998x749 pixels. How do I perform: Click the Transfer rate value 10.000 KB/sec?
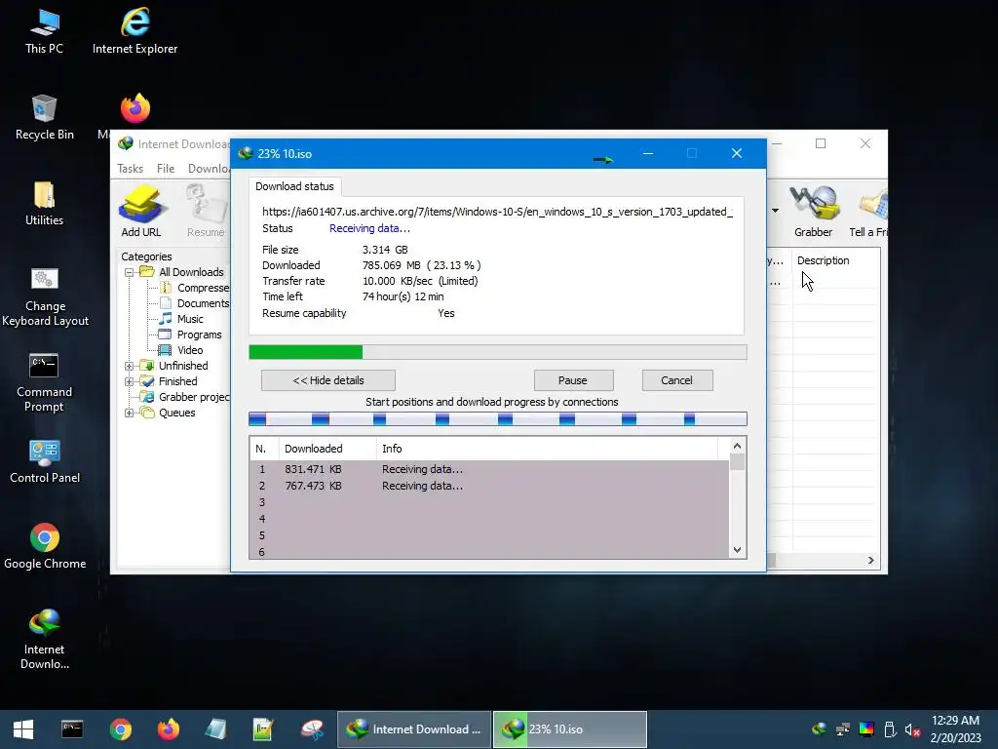click(398, 281)
